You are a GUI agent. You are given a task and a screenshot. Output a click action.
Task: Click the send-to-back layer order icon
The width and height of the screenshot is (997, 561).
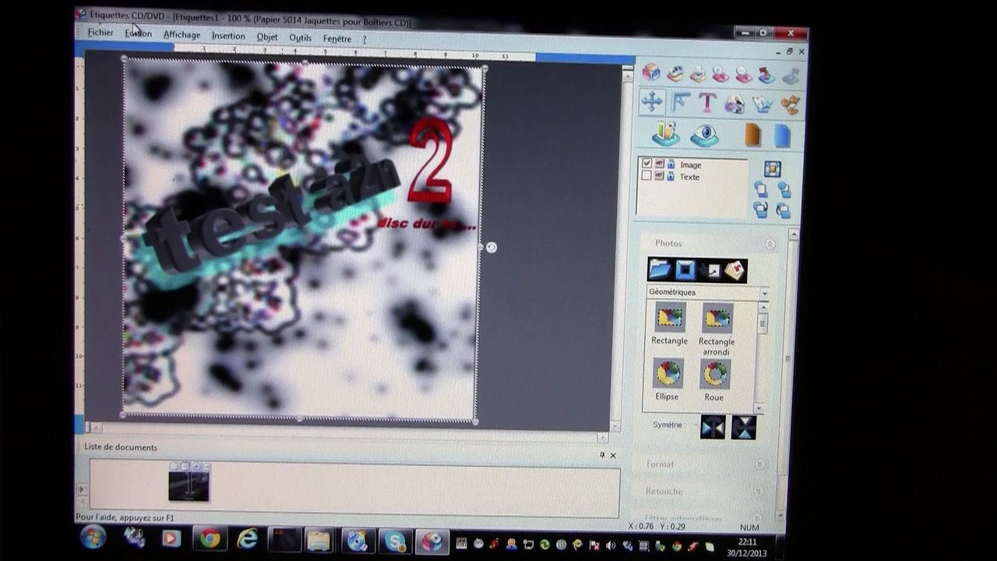tap(784, 190)
